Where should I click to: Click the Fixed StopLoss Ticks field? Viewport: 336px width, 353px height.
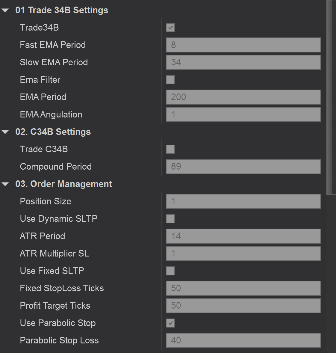[x=243, y=289]
